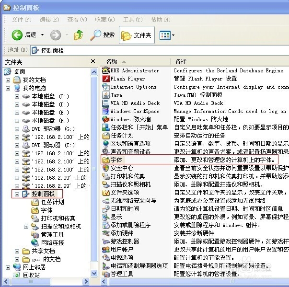Open the 日期和时间 icon
Screen dimensions: 289x287
coord(106,209)
